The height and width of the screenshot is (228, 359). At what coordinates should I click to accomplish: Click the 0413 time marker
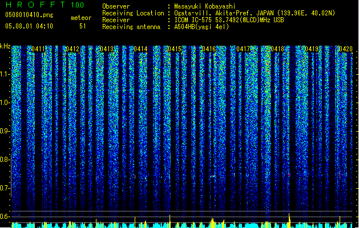[x=107, y=49]
